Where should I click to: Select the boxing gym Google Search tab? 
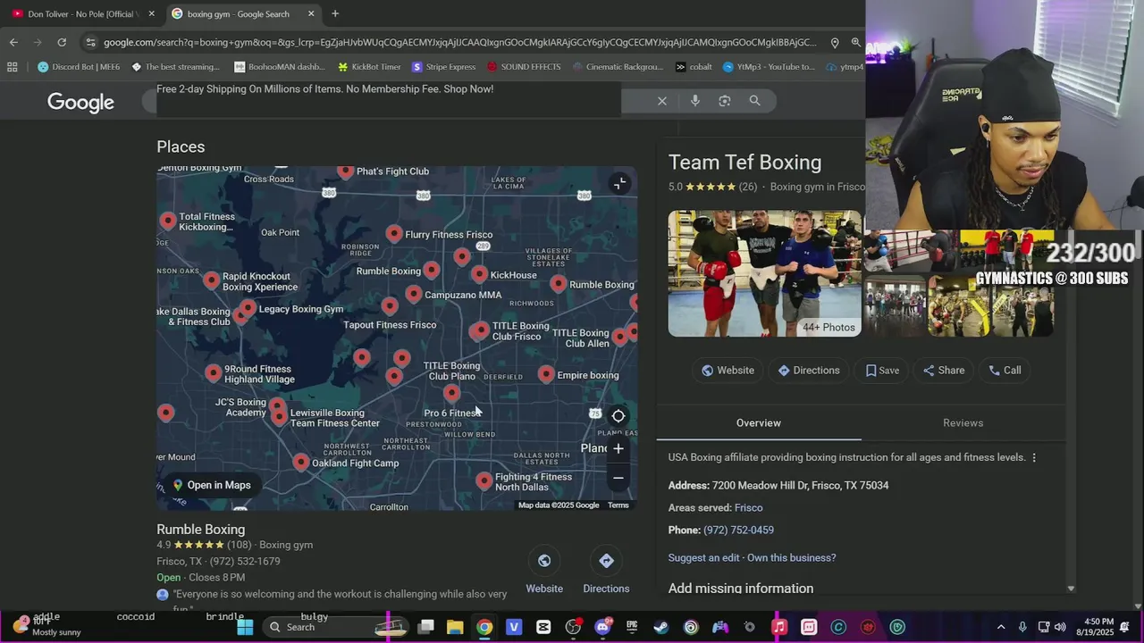click(243, 13)
